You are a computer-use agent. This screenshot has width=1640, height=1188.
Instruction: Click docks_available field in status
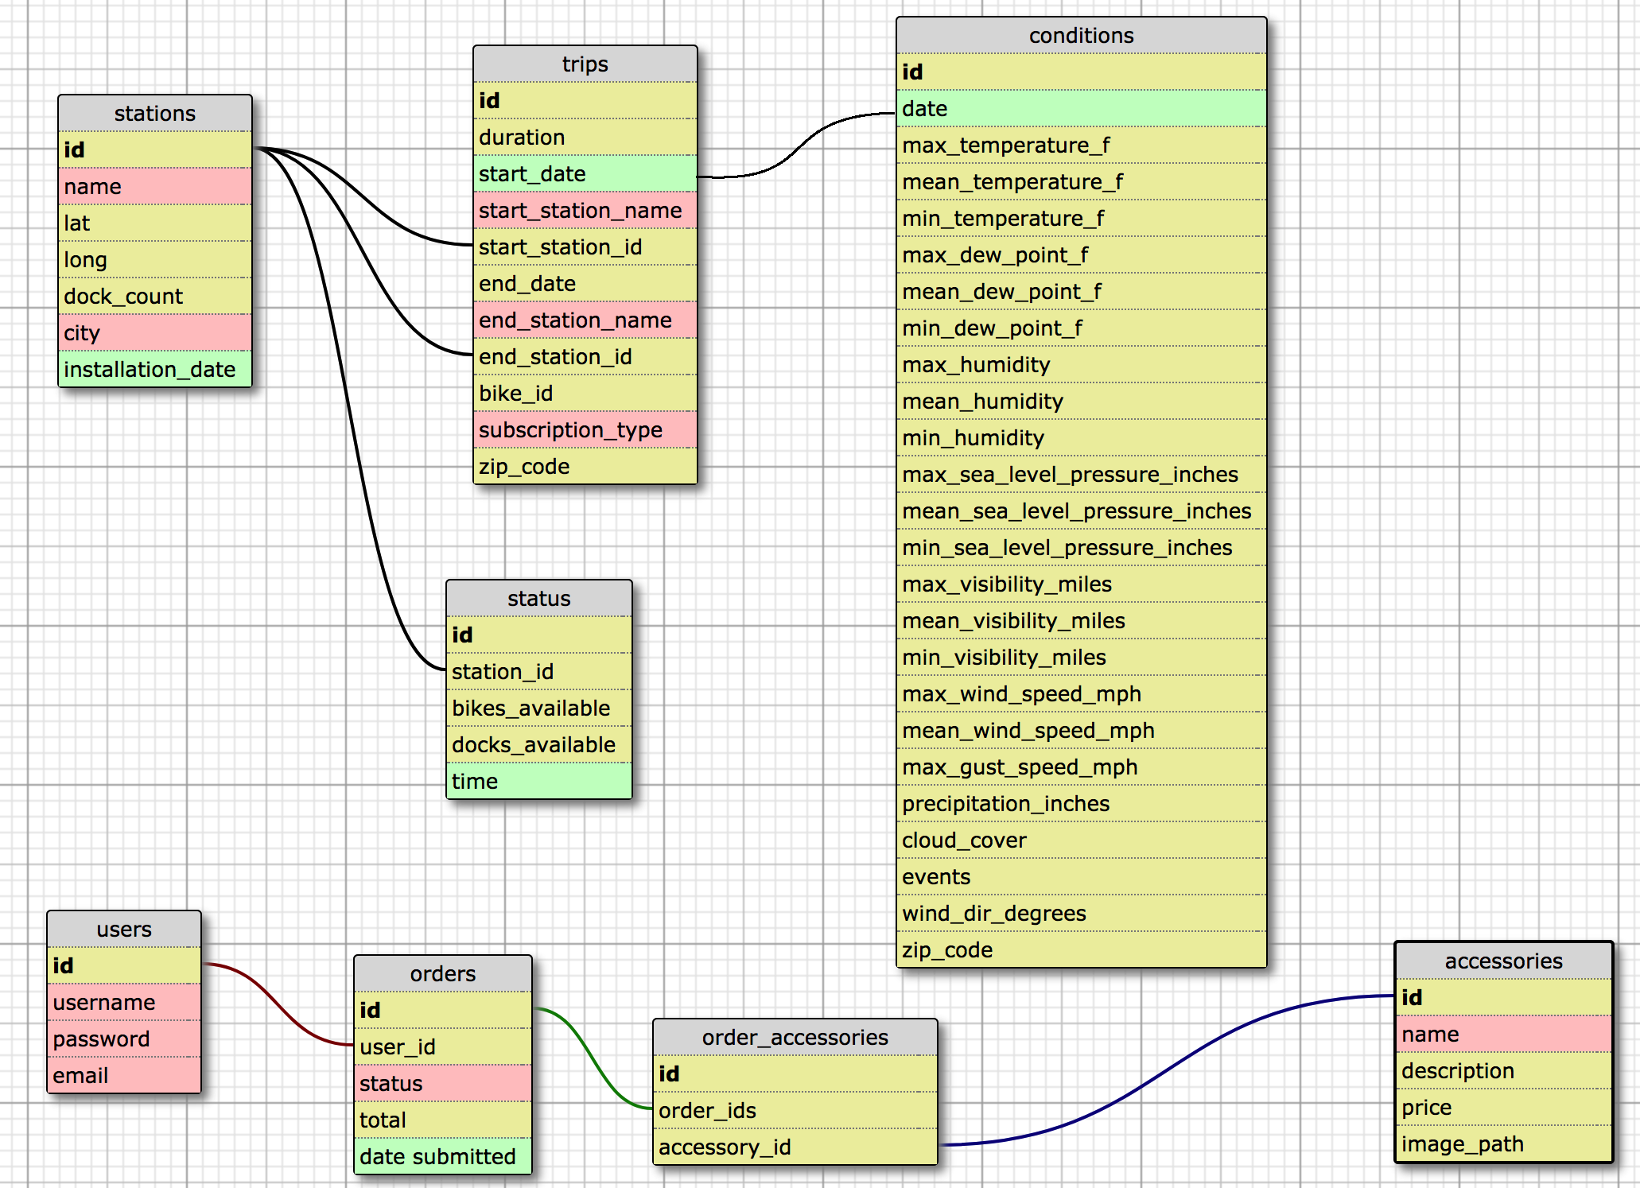[x=539, y=744]
